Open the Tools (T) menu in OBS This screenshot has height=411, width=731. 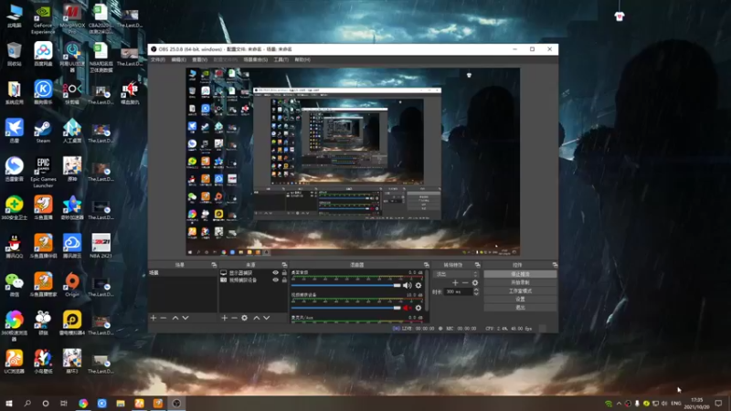pos(281,59)
